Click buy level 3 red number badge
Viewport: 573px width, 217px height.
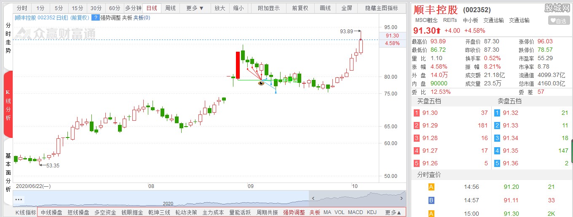pos(417,138)
